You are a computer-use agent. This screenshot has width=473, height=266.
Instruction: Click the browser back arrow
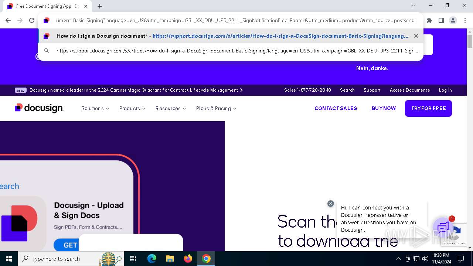(8, 20)
